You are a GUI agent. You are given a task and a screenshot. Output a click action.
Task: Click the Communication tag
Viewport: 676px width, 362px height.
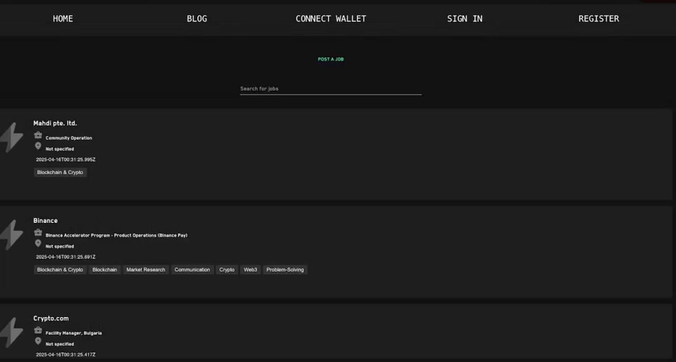(x=192, y=270)
